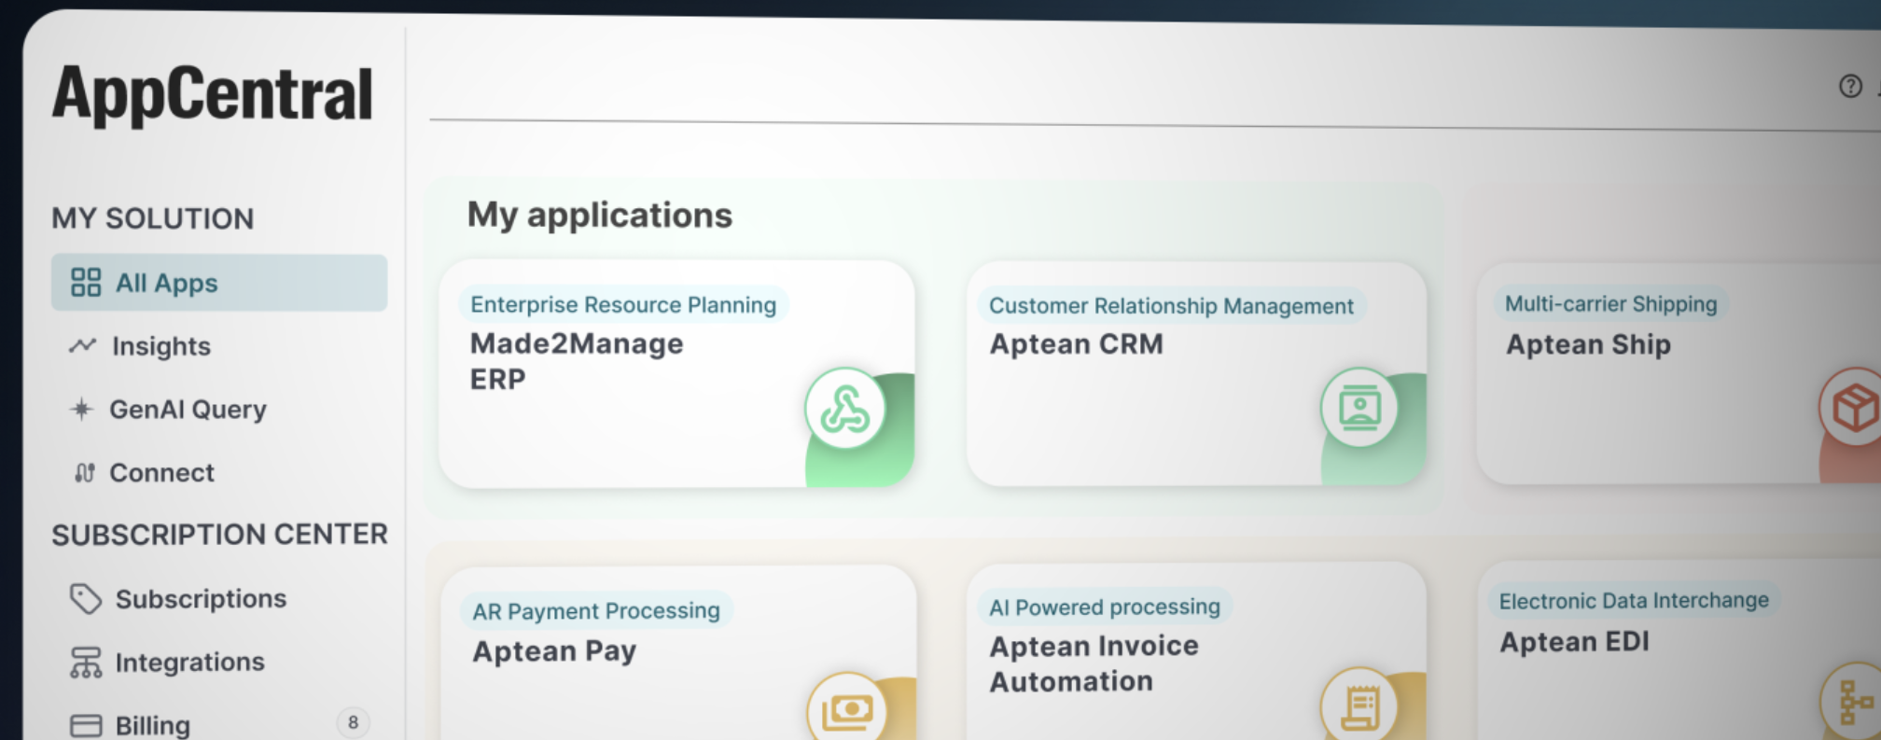Click the Connect plug icon

pos(84,473)
